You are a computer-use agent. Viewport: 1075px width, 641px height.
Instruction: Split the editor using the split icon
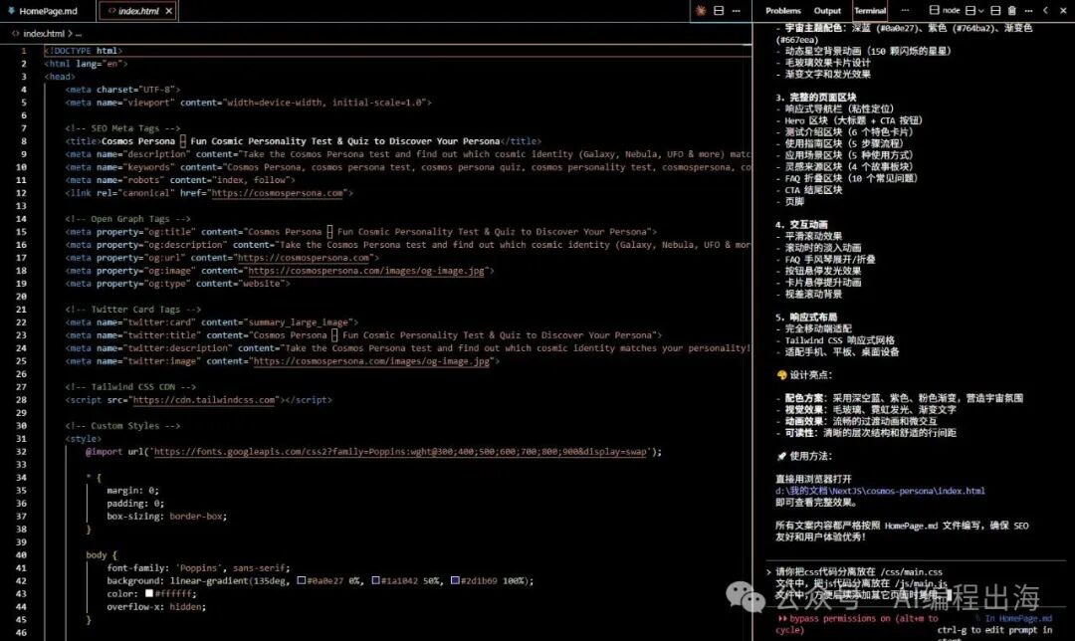coord(718,11)
